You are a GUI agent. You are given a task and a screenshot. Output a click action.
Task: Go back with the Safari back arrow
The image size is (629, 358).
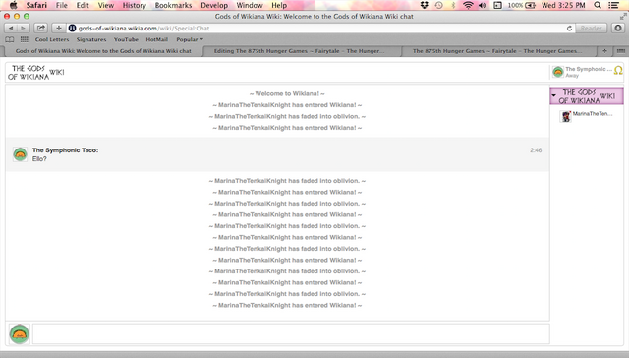coord(11,29)
